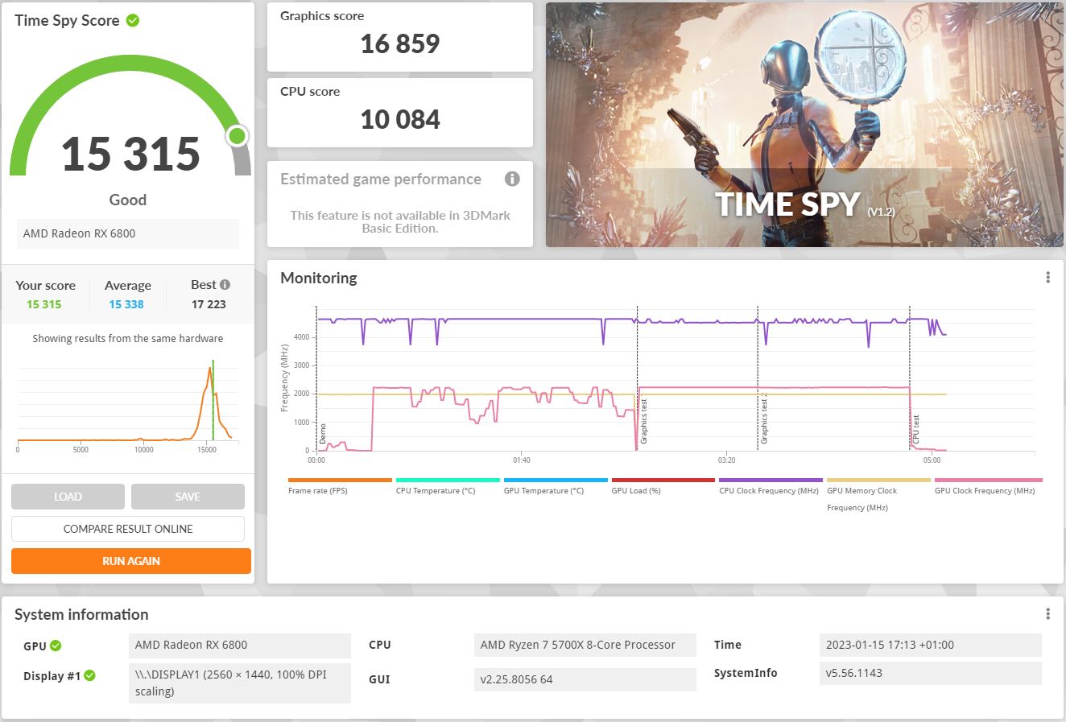
Task: Click the green verified badge next to GPU
Action: click(53, 646)
